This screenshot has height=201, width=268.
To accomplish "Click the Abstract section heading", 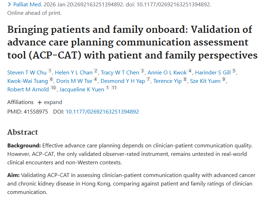I will click(x=23, y=132).
